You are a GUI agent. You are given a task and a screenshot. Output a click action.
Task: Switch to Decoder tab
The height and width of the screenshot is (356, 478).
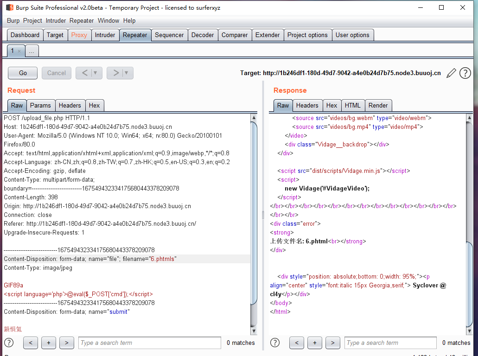tap(203, 35)
